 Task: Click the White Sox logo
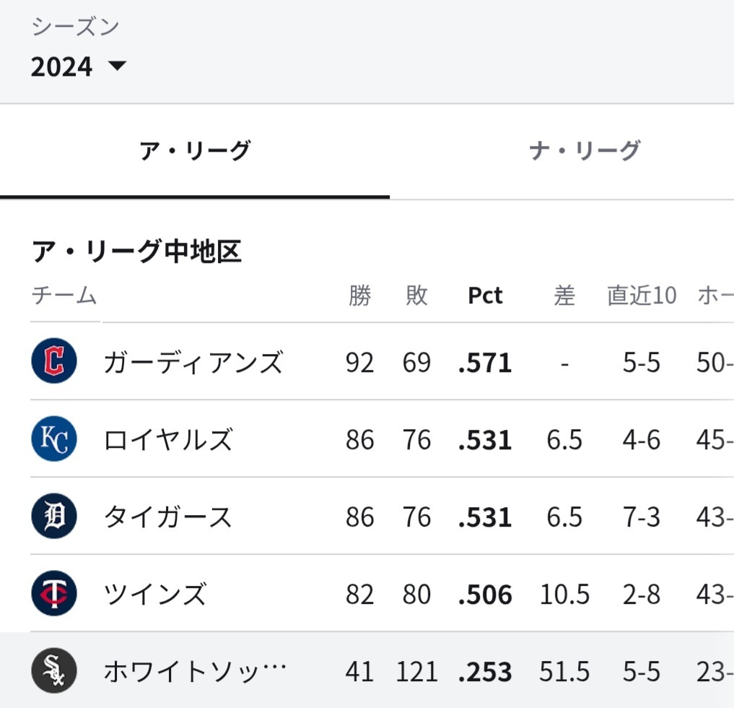click(x=54, y=670)
